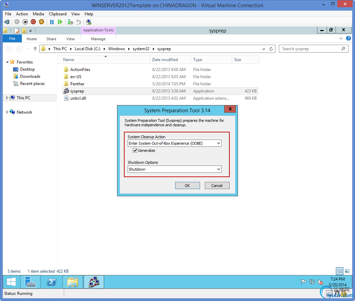Image resolution: width=355 pixels, height=301 pixels.
Task: Select Recent places in Favorites
Action: [32, 84]
